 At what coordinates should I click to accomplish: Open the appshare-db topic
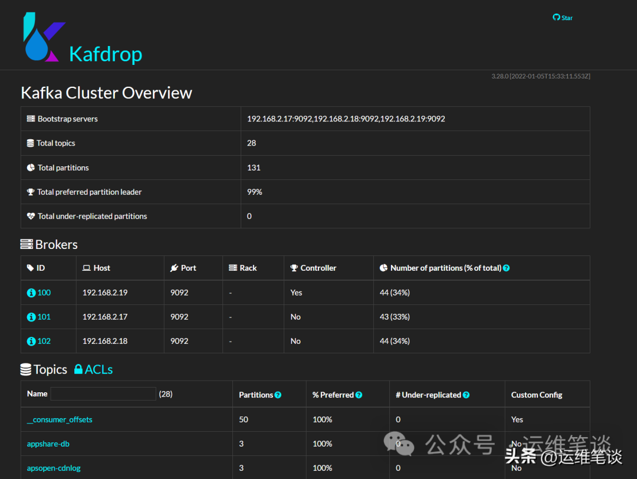48,444
